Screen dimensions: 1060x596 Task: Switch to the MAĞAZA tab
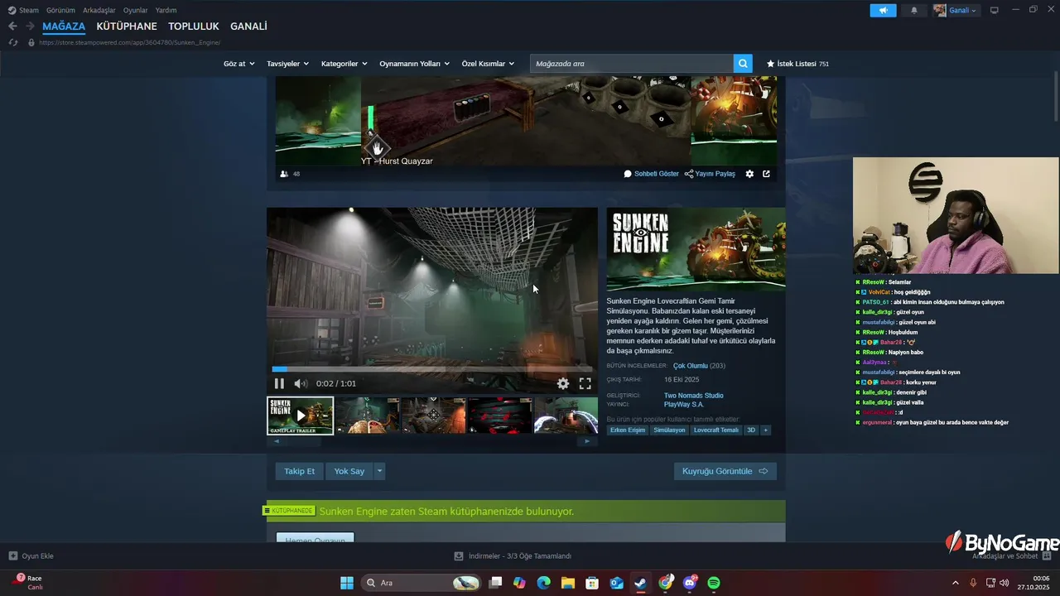click(64, 26)
